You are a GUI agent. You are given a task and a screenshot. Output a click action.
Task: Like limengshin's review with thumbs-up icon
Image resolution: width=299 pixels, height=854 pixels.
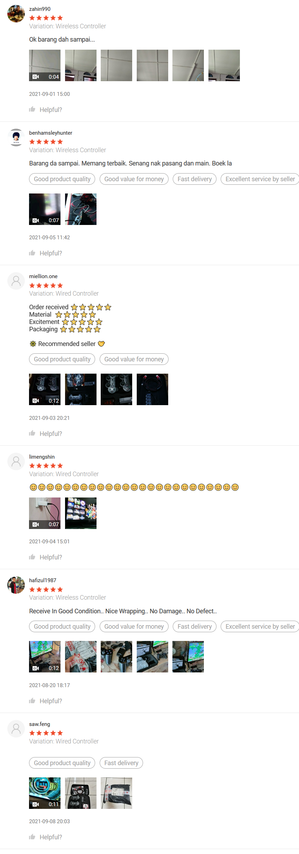32,557
